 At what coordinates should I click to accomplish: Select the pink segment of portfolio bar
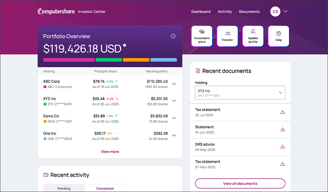click(69, 60)
